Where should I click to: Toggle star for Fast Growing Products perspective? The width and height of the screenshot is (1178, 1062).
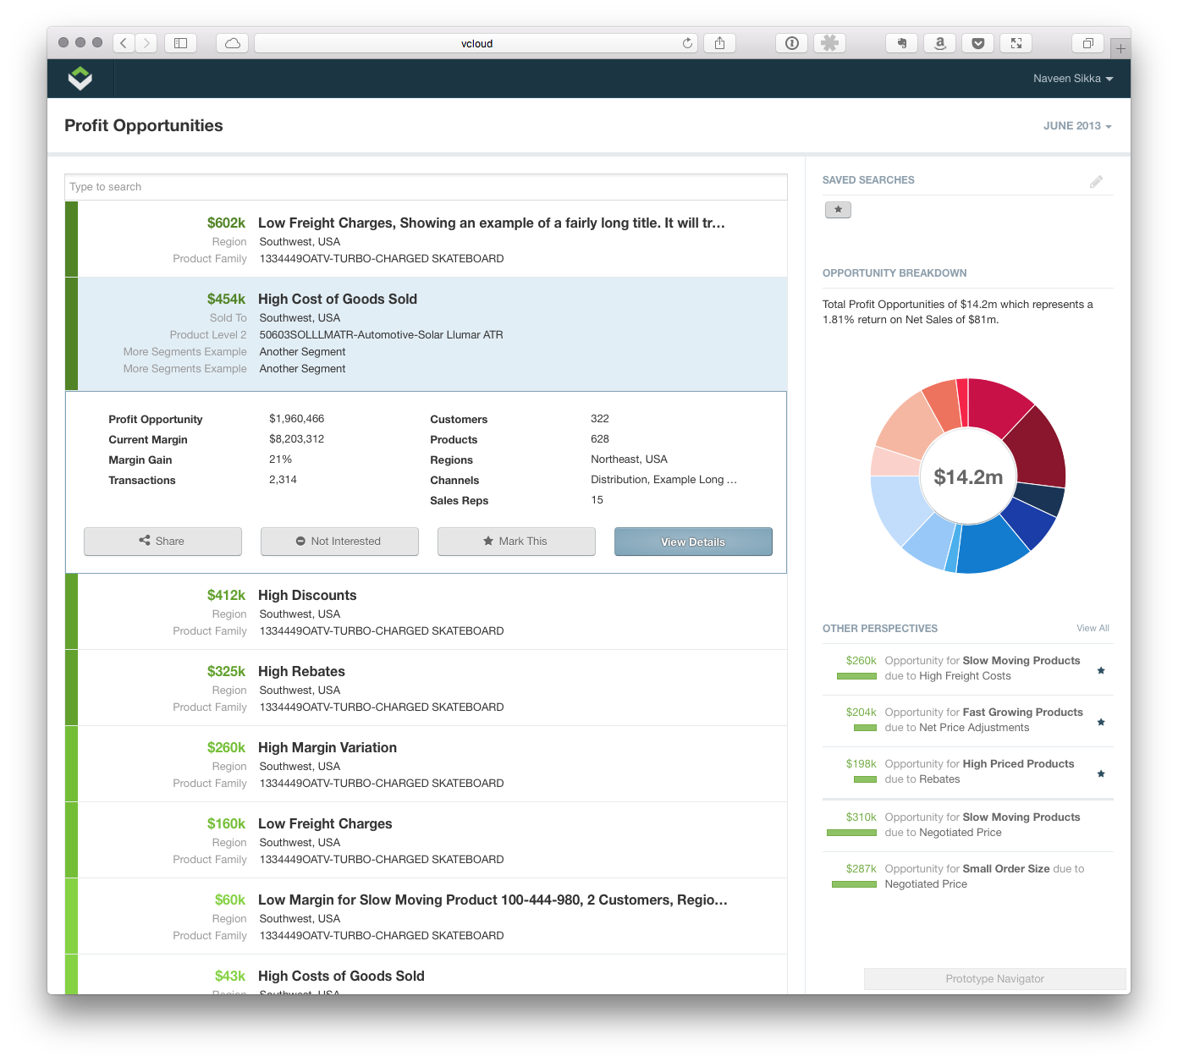[1101, 722]
